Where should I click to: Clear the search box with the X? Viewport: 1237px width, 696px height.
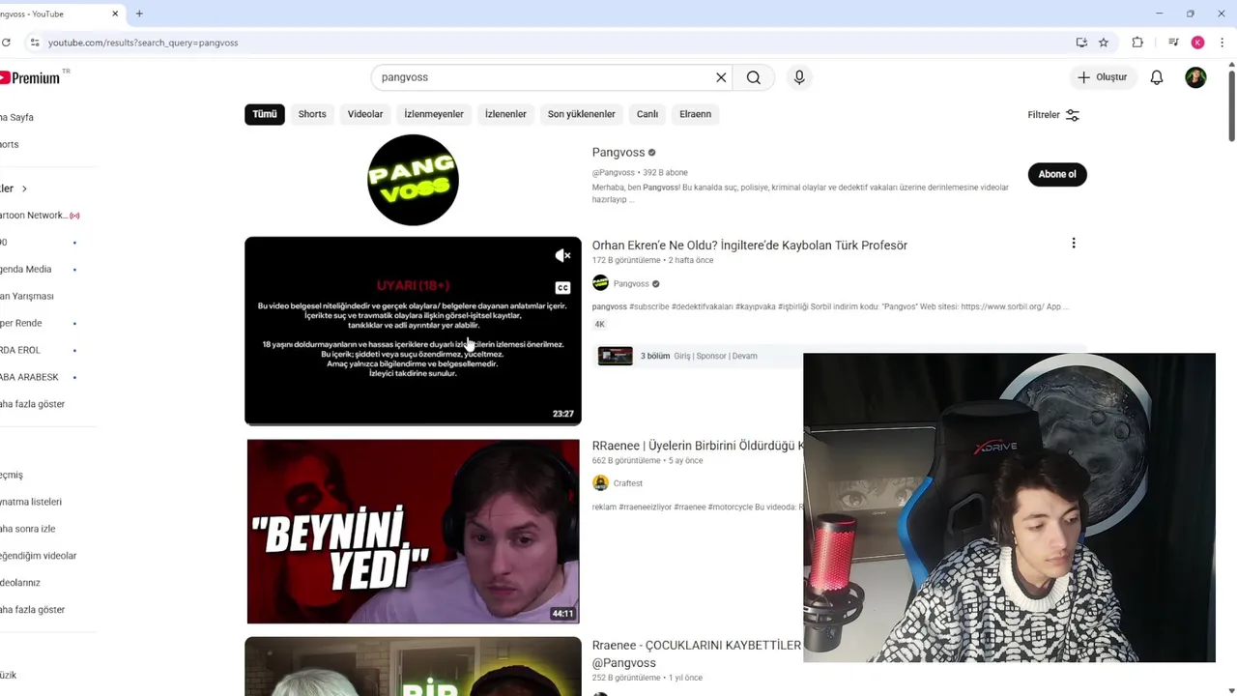(x=721, y=77)
